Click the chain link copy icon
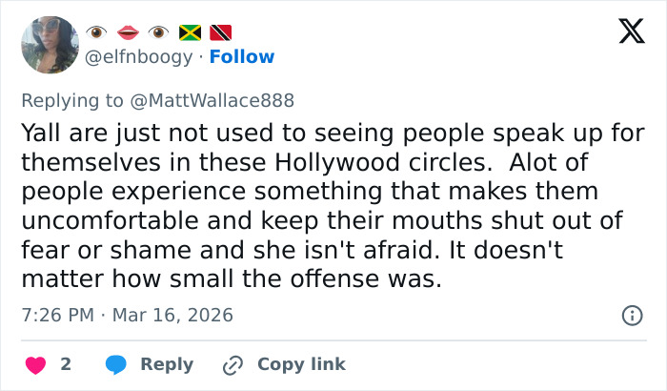Viewport: 667px width, 391px height. pyautogui.click(x=232, y=364)
